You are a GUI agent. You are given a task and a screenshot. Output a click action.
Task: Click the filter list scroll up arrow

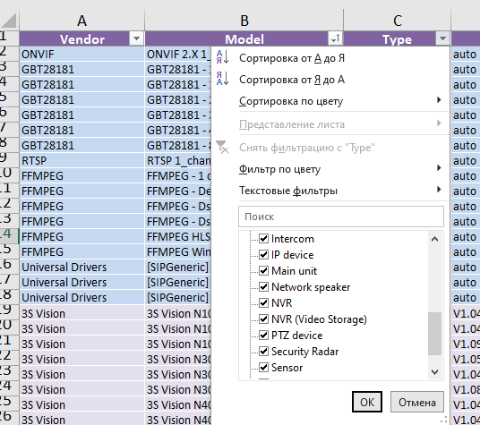tap(434, 239)
